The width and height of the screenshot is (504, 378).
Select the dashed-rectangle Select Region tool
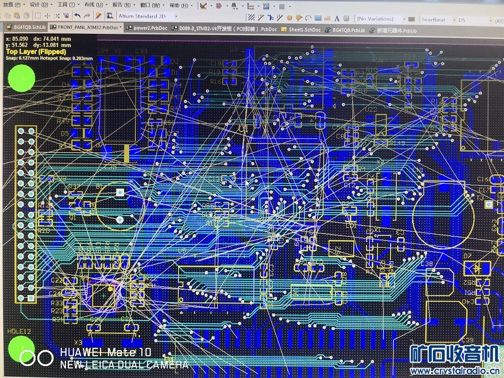coord(38,15)
